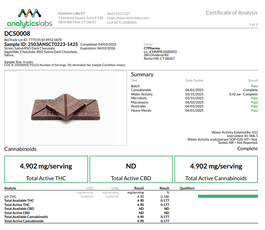Open the myanalyticslabs.com website link

point(128,18)
